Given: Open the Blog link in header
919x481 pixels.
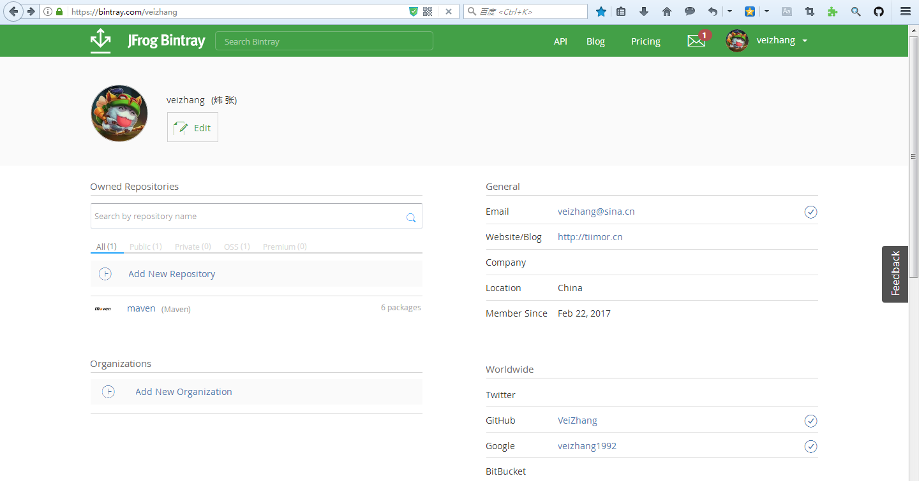Looking at the screenshot, I should coord(595,41).
